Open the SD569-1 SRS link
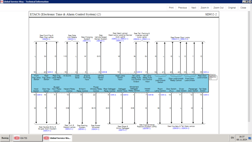The height and width of the screenshot is (142, 252). coord(147,128)
